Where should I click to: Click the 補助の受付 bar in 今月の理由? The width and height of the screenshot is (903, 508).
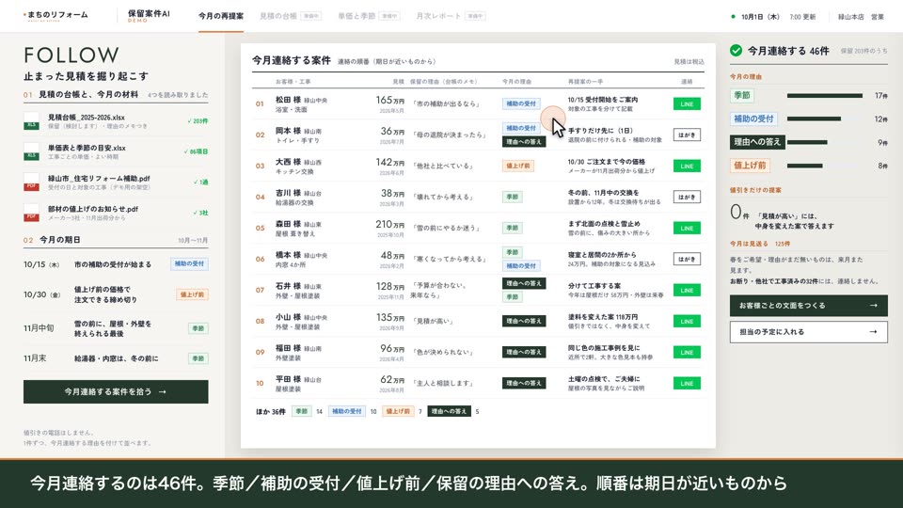(x=814, y=119)
